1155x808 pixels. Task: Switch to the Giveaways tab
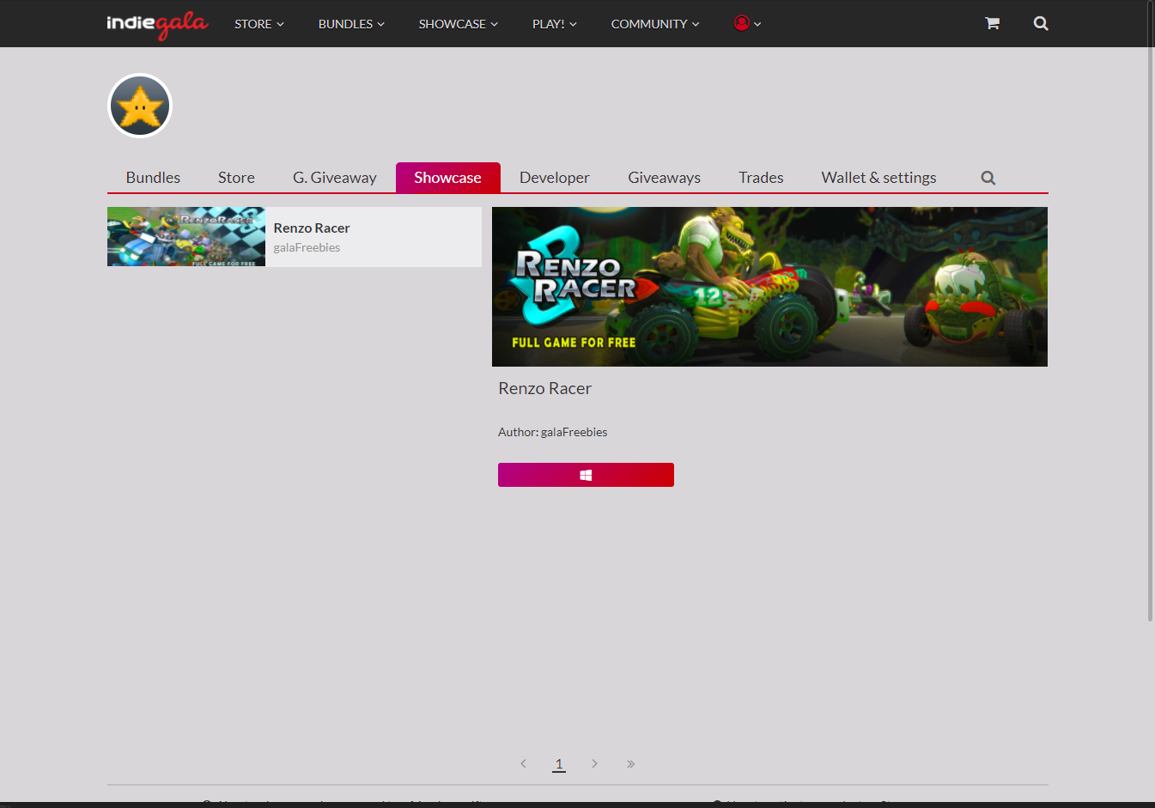[x=665, y=178]
